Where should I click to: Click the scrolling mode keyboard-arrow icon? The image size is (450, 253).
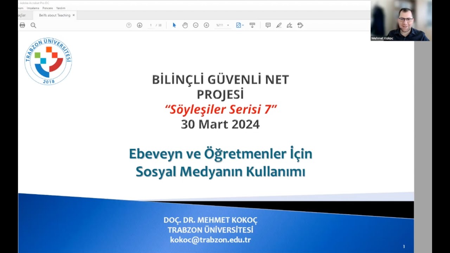252,25
